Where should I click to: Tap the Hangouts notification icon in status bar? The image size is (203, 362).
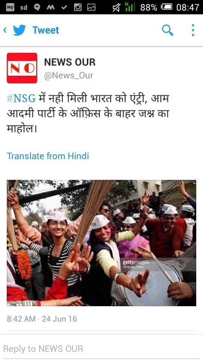[37, 8]
